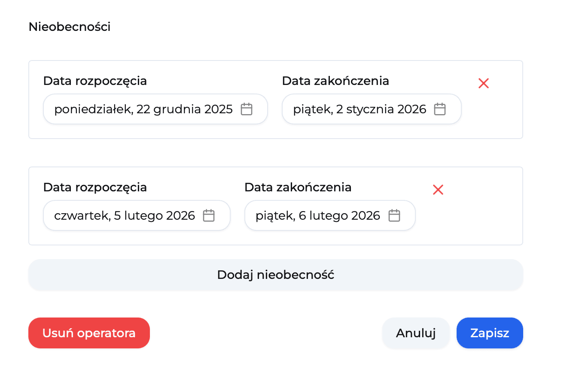Open calendar picker for 22 grudnia 2025 start date
573x369 pixels.
coord(247,109)
